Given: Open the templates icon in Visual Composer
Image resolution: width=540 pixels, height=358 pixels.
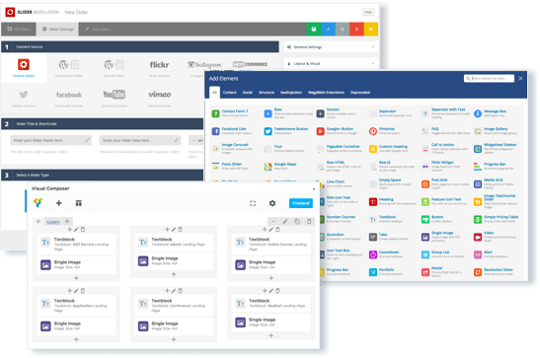Looking at the screenshot, I should [79, 203].
